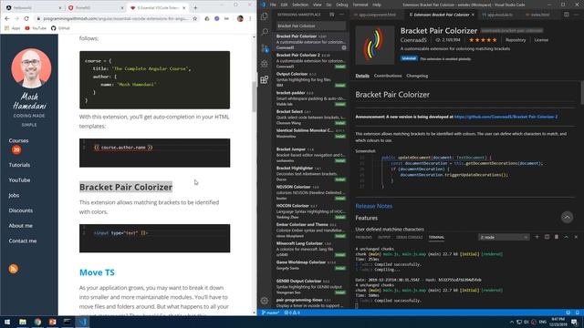Screen dimensions: 584x328
Task: Close the terminal panel
Action: point(576,237)
